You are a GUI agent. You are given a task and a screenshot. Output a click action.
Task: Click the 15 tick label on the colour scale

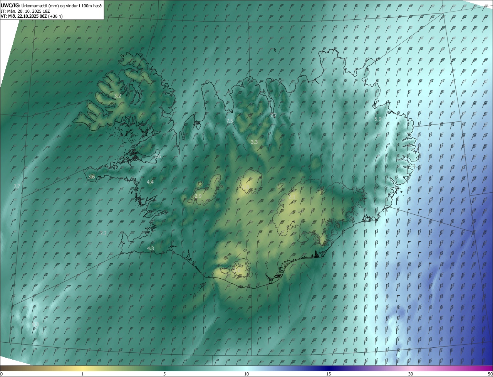(x=329, y=374)
